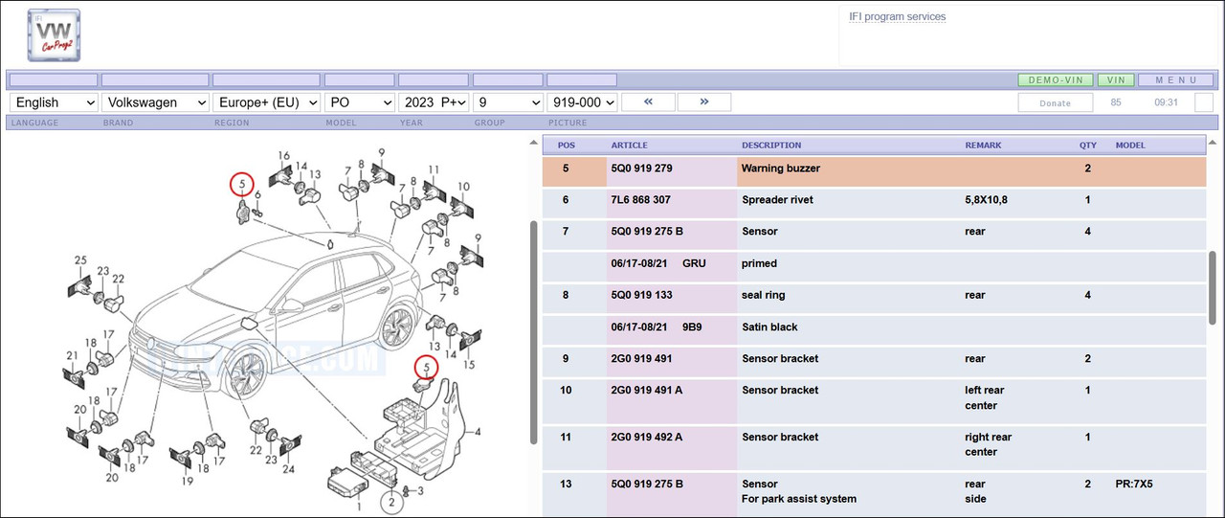Click article 2G0 919 491 A
The height and width of the screenshot is (518, 1225).
[647, 390]
